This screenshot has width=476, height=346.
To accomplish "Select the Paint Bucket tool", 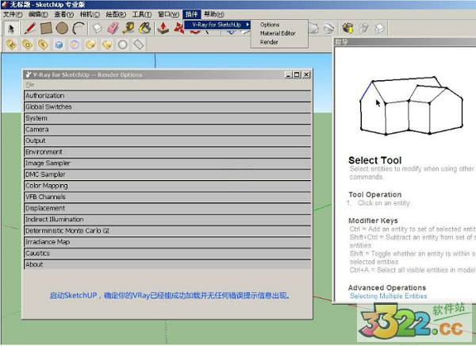I will pyautogui.click(x=145, y=29).
